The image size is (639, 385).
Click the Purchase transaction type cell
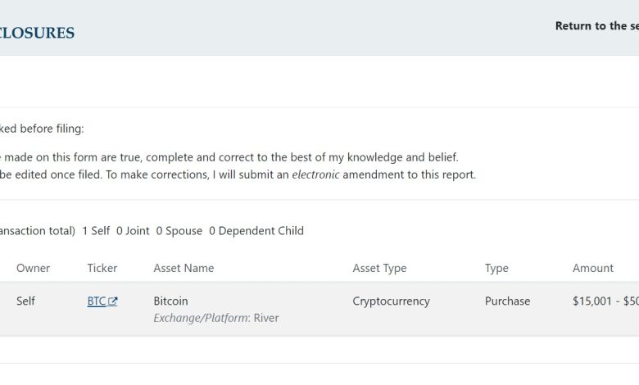pos(507,301)
